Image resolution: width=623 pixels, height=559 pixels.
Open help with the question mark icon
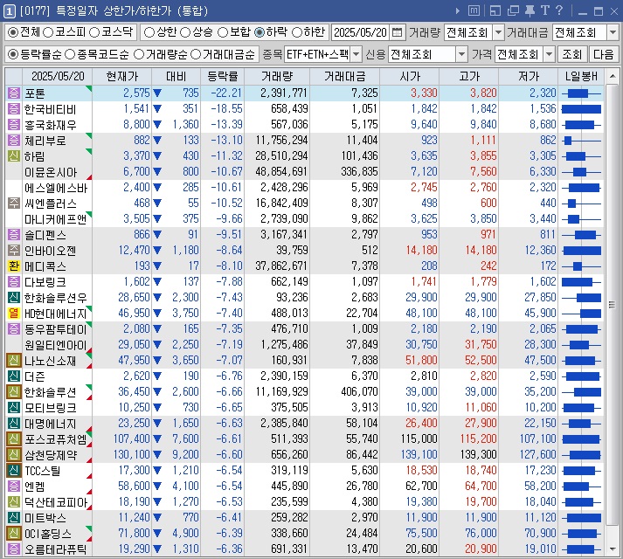tap(559, 10)
